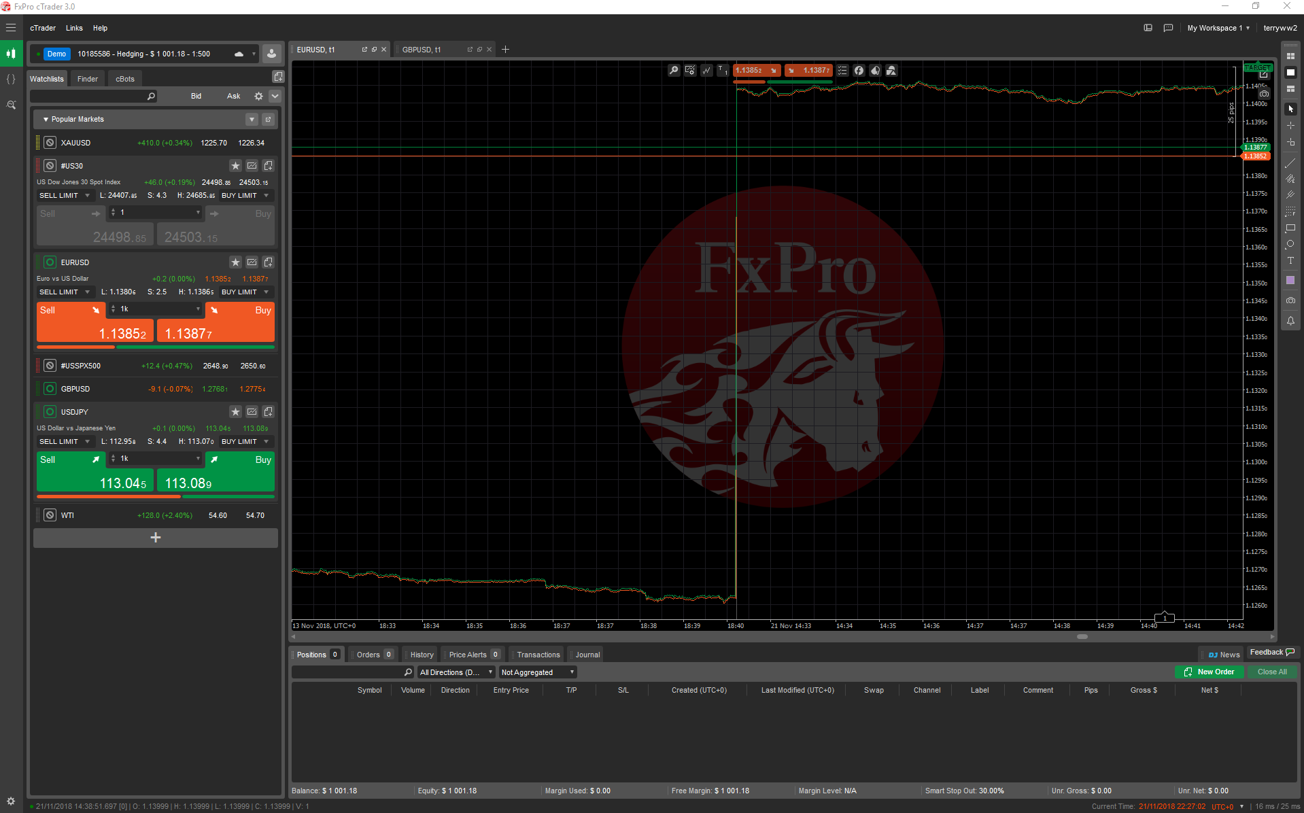Viewport: 1304px width, 813px height.
Task: Add a new chart tab
Action: tap(505, 50)
